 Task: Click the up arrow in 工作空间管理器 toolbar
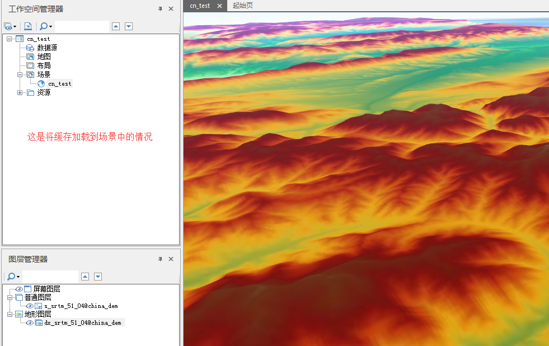coord(116,26)
